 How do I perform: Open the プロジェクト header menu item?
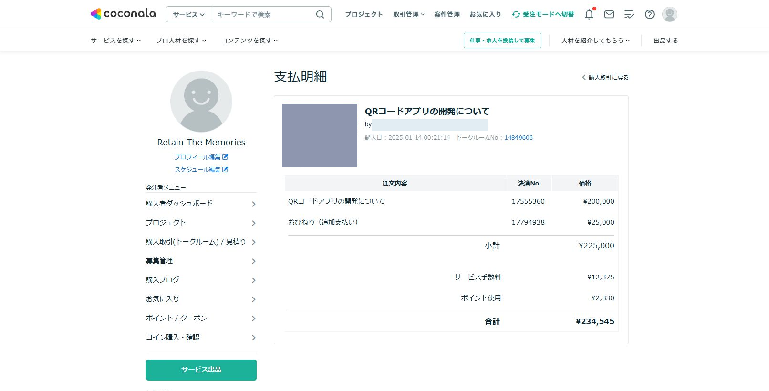[x=364, y=14]
